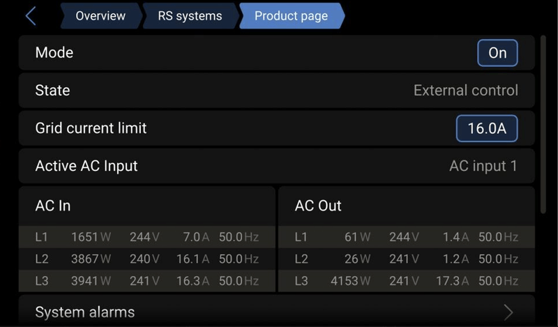Toggle the Mode On button
This screenshot has width=558, height=327.
pyautogui.click(x=497, y=53)
